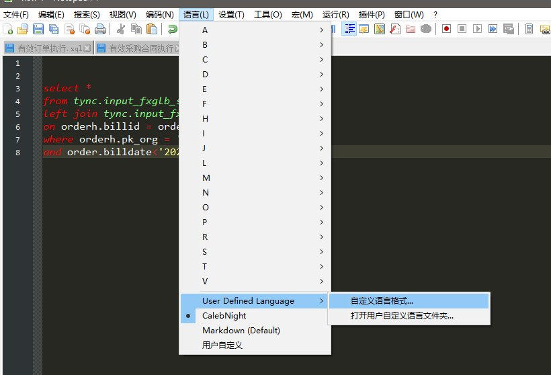Expand the User Defined Language submenu
The width and height of the screenshot is (551, 375).
(255, 301)
